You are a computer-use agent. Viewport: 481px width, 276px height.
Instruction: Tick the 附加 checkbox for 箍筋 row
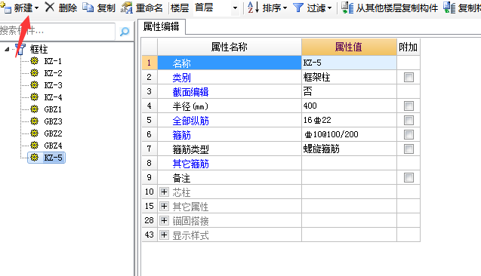409,134
